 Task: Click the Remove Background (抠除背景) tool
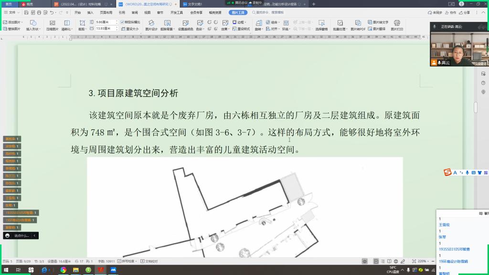click(x=168, y=25)
